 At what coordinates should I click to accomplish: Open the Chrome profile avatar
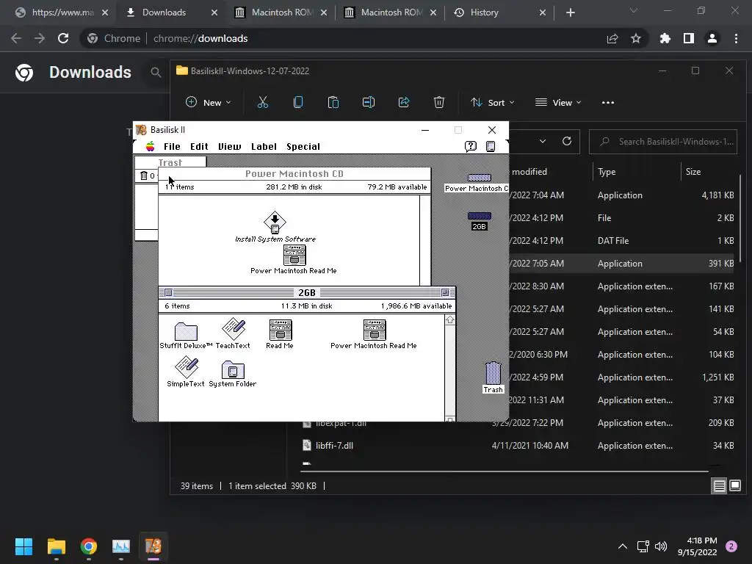click(x=712, y=38)
